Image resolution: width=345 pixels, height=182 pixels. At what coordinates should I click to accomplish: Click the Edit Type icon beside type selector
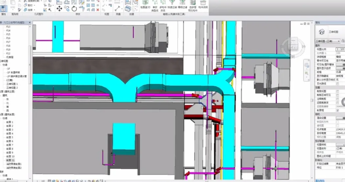(343, 41)
